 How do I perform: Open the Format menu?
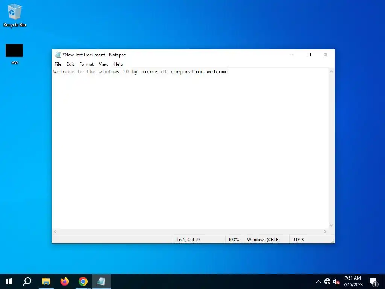(x=86, y=64)
